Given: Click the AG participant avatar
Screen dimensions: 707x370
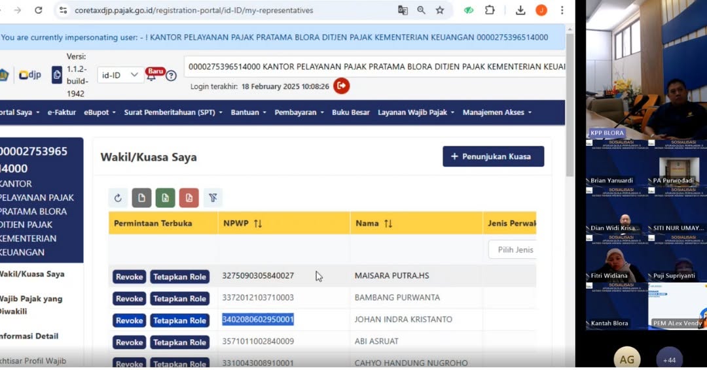Looking at the screenshot, I should coord(626,358).
